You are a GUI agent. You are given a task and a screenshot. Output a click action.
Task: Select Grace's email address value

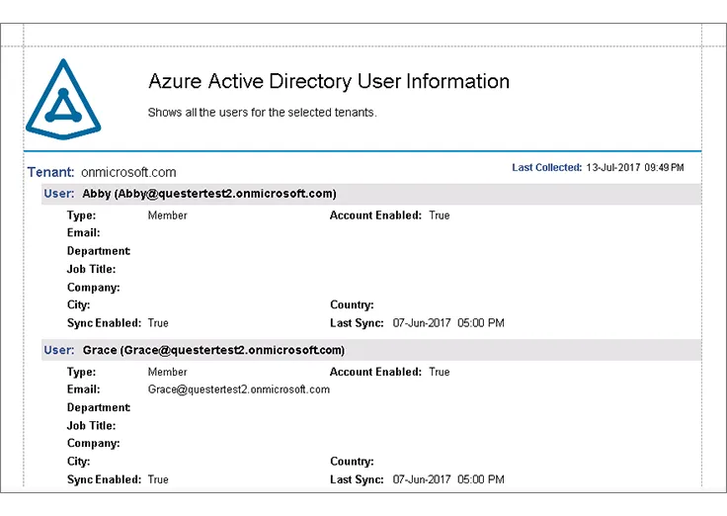(239, 389)
